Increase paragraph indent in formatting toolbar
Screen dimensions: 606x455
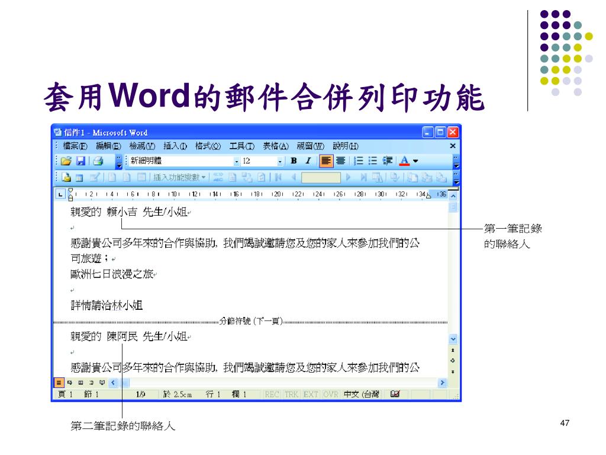coord(387,161)
